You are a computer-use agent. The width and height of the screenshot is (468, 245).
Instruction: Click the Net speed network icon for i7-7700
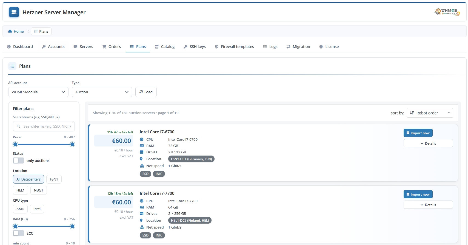142,227
